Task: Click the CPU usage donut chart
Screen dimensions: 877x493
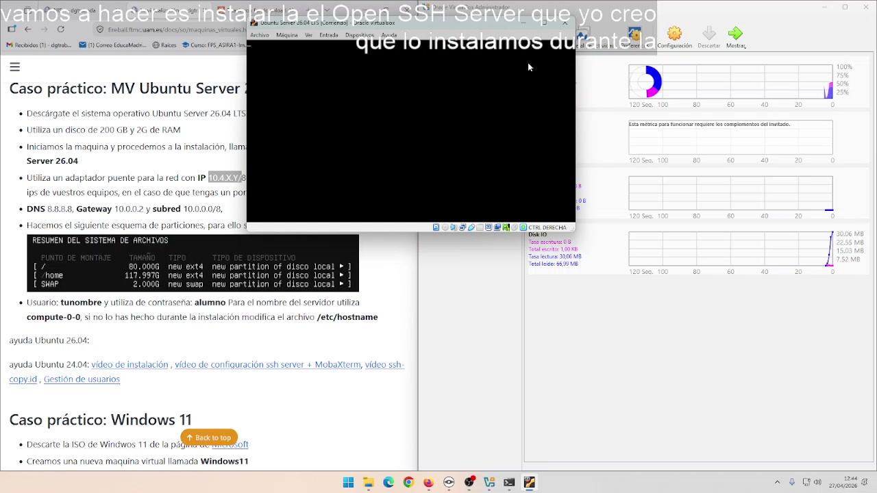Action: click(x=646, y=82)
